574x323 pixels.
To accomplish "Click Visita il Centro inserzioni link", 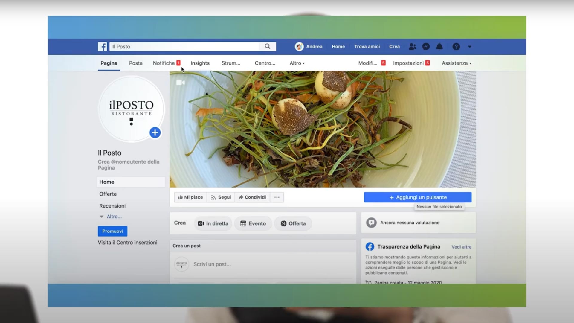I will click(127, 243).
